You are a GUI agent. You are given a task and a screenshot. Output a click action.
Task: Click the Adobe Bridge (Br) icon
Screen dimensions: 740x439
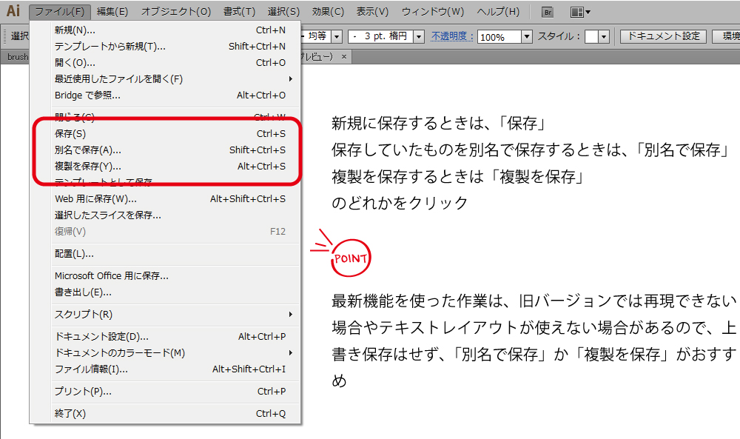pyautogui.click(x=548, y=12)
